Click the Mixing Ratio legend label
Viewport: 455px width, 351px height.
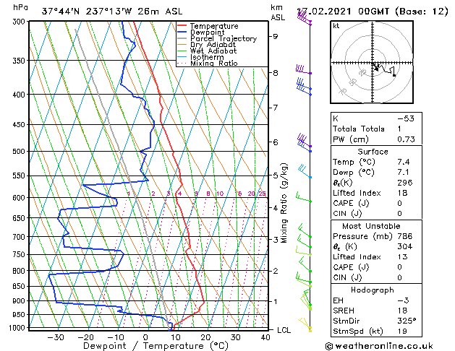click(x=214, y=63)
